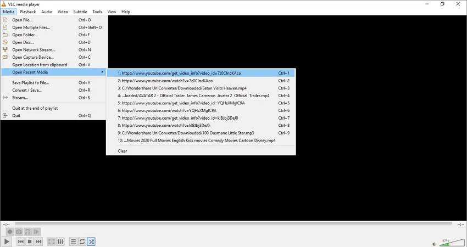Viewport: 467px width, 247px height.
Task: Click the Ctrl+N shortcut text
Action: coord(85,50)
